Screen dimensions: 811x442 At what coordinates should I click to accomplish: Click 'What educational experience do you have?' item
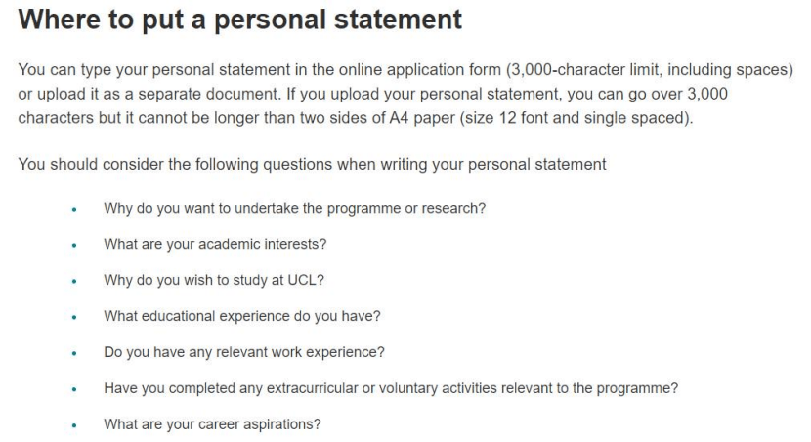coord(242,316)
